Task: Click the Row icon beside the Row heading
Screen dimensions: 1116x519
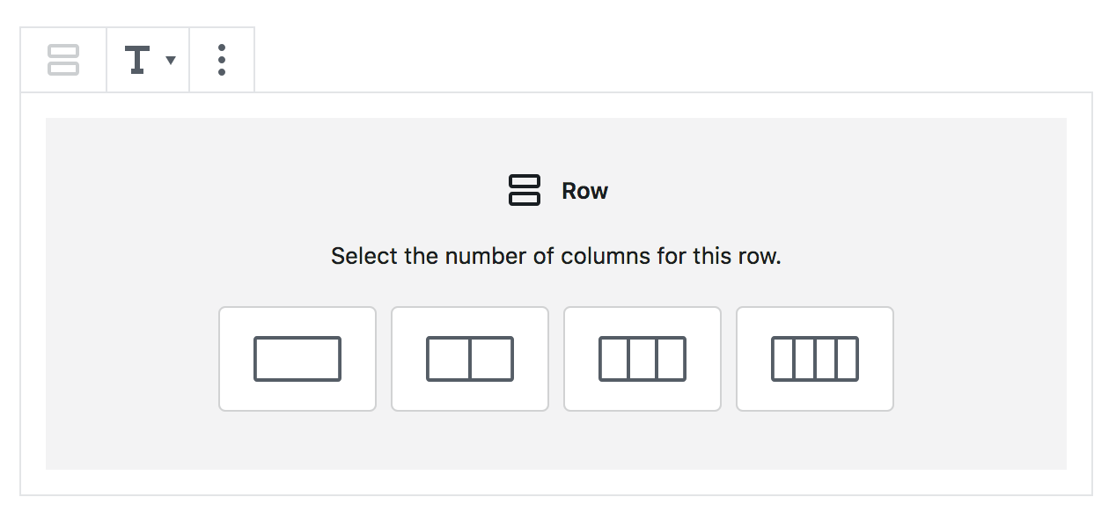Action: click(525, 191)
